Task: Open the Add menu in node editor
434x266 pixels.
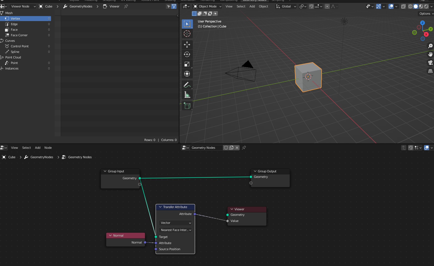Action: point(37,148)
